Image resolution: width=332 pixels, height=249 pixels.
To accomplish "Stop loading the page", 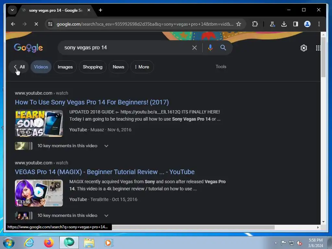I will (36, 24).
